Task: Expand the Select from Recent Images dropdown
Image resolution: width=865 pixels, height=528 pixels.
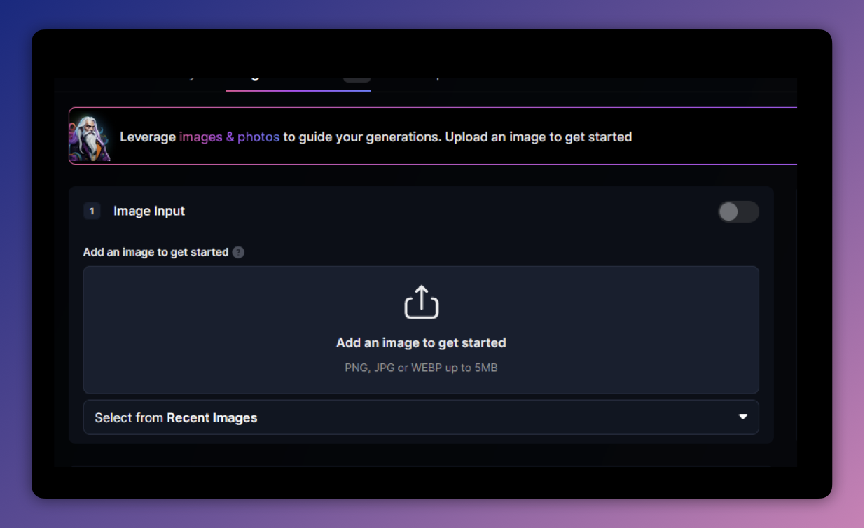Action: point(420,417)
